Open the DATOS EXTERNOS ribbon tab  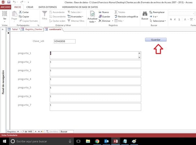pos(47,7)
